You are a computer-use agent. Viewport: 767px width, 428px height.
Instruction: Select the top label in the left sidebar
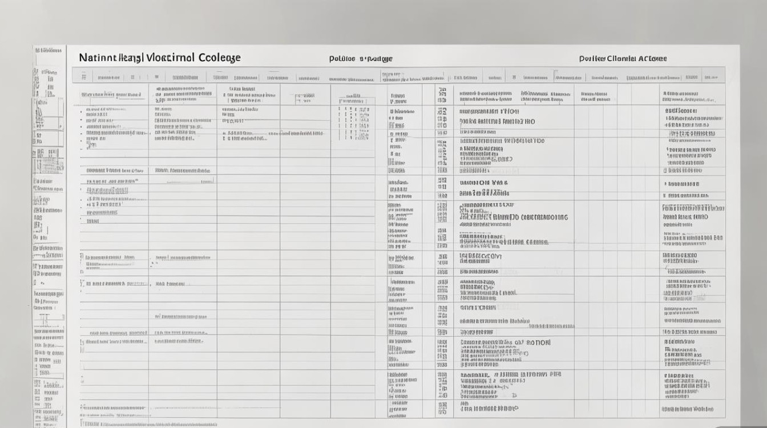48,51
